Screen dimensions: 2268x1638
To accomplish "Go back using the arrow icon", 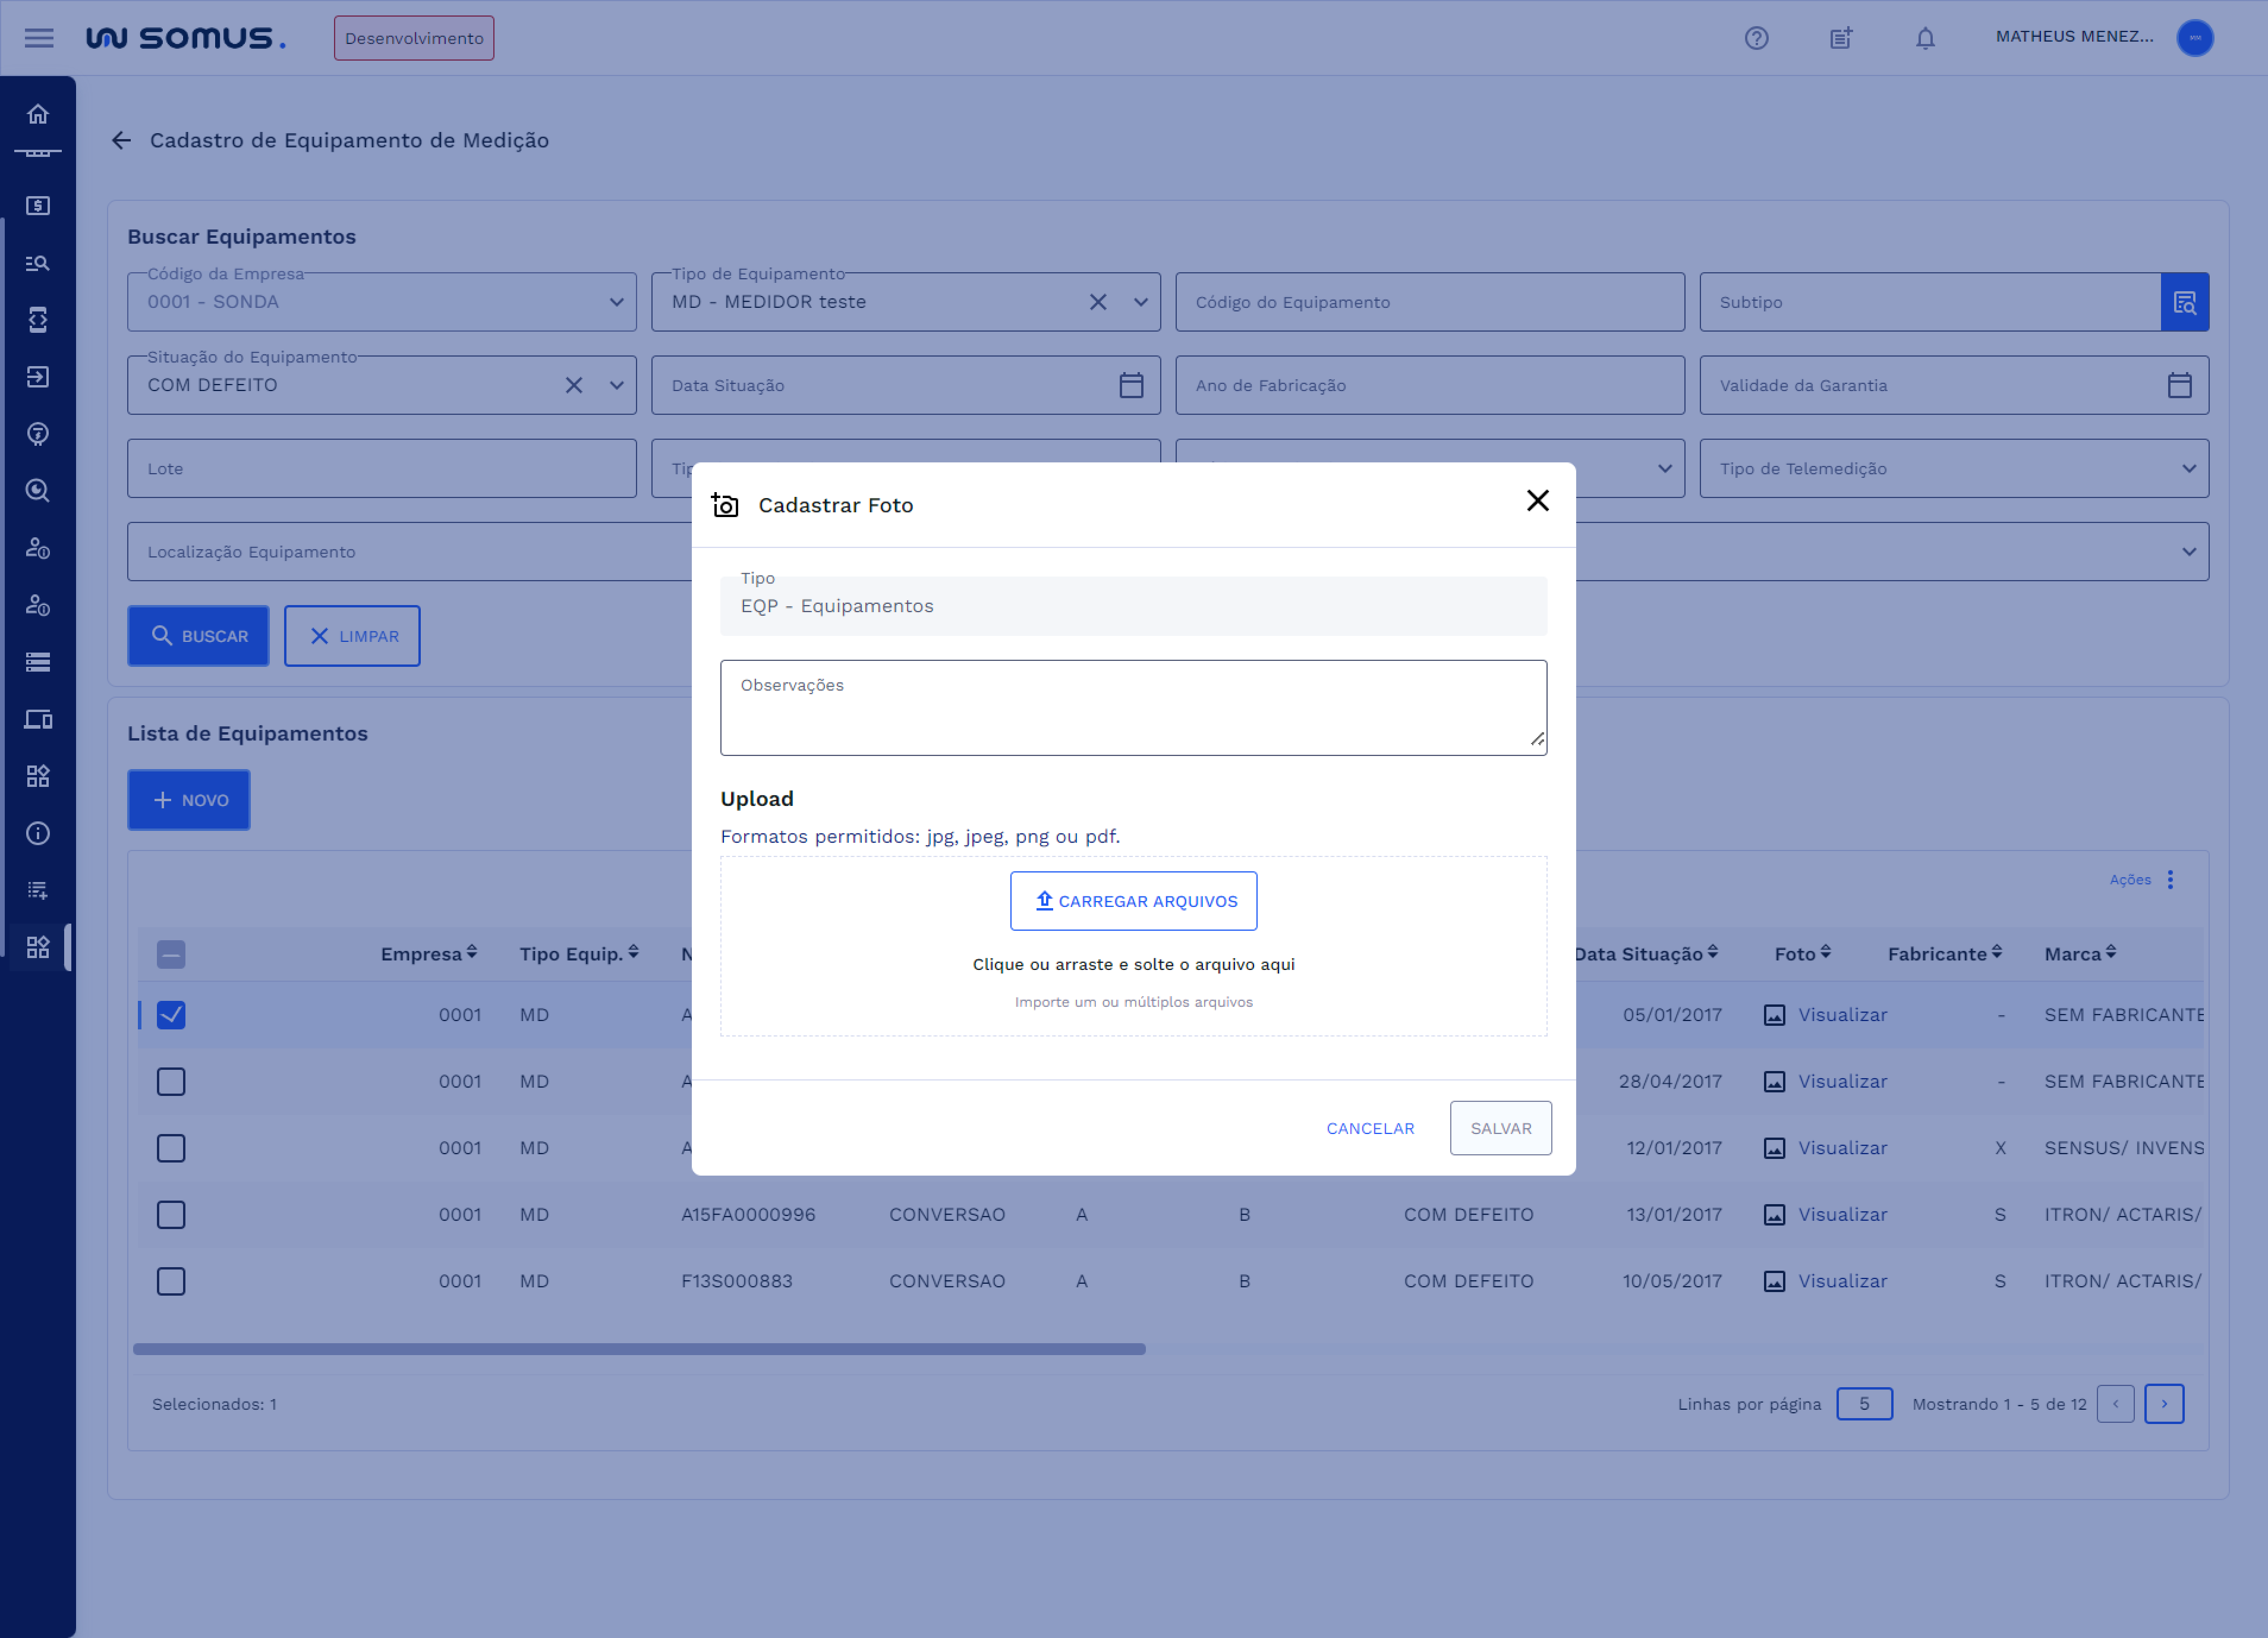I will (122, 140).
